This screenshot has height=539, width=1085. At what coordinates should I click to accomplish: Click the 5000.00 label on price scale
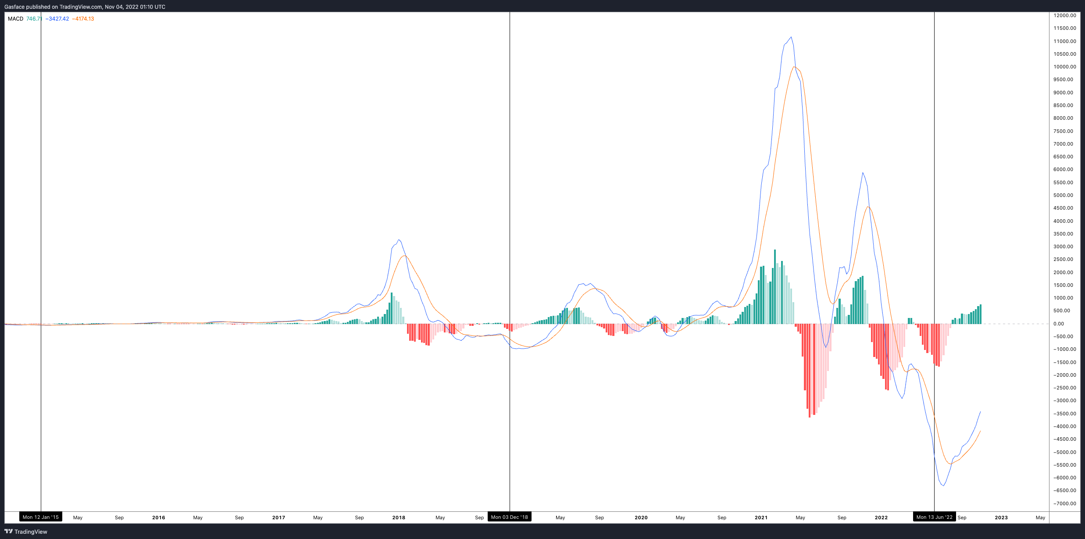coord(1063,195)
